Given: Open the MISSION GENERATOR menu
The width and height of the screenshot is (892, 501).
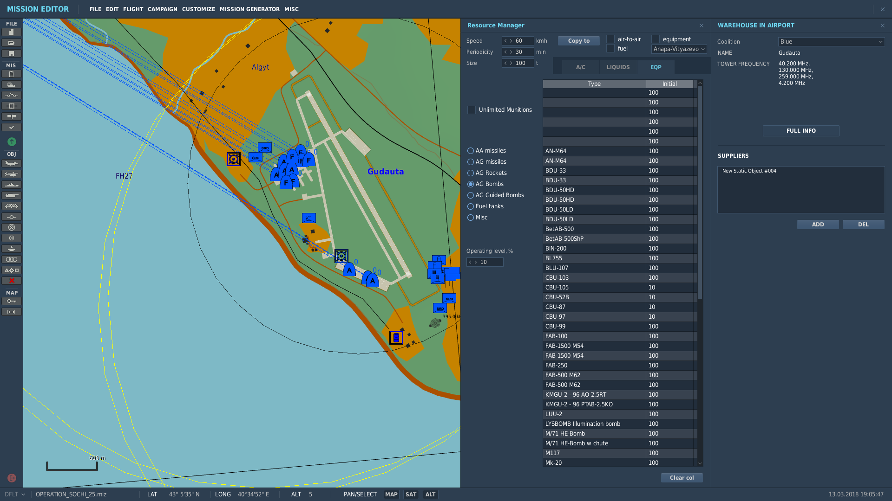Looking at the screenshot, I should (x=249, y=9).
